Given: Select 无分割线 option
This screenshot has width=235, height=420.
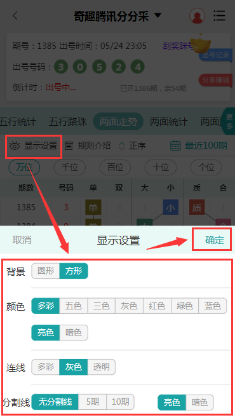Looking at the screenshot, I should click(x=55, y=402).
